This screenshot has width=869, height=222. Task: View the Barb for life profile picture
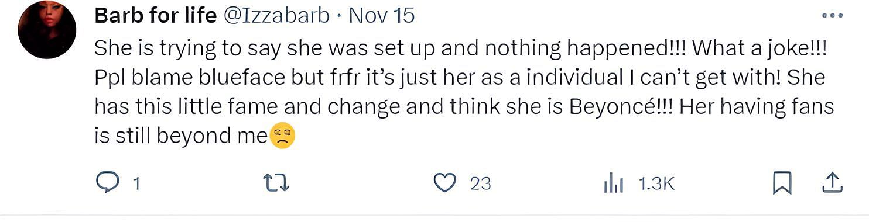coord(47,30)
